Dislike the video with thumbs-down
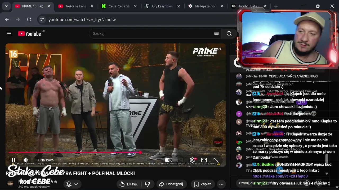The width and height of the screenshot is (339, 190). click(148, 184)
